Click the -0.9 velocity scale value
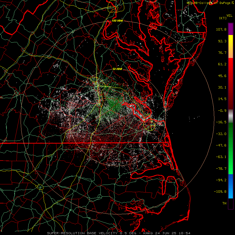This screenshot has height=235, width=235. pyautogui.click(x=222, y=111)
